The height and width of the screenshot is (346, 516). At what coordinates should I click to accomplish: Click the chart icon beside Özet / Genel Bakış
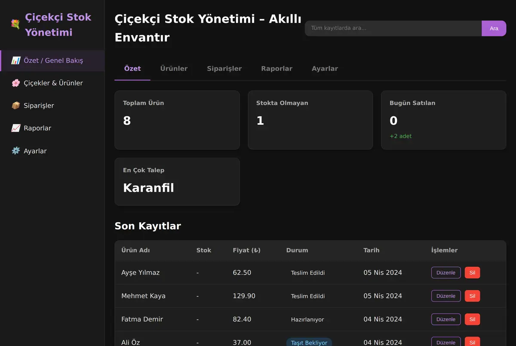pos(15,61)
